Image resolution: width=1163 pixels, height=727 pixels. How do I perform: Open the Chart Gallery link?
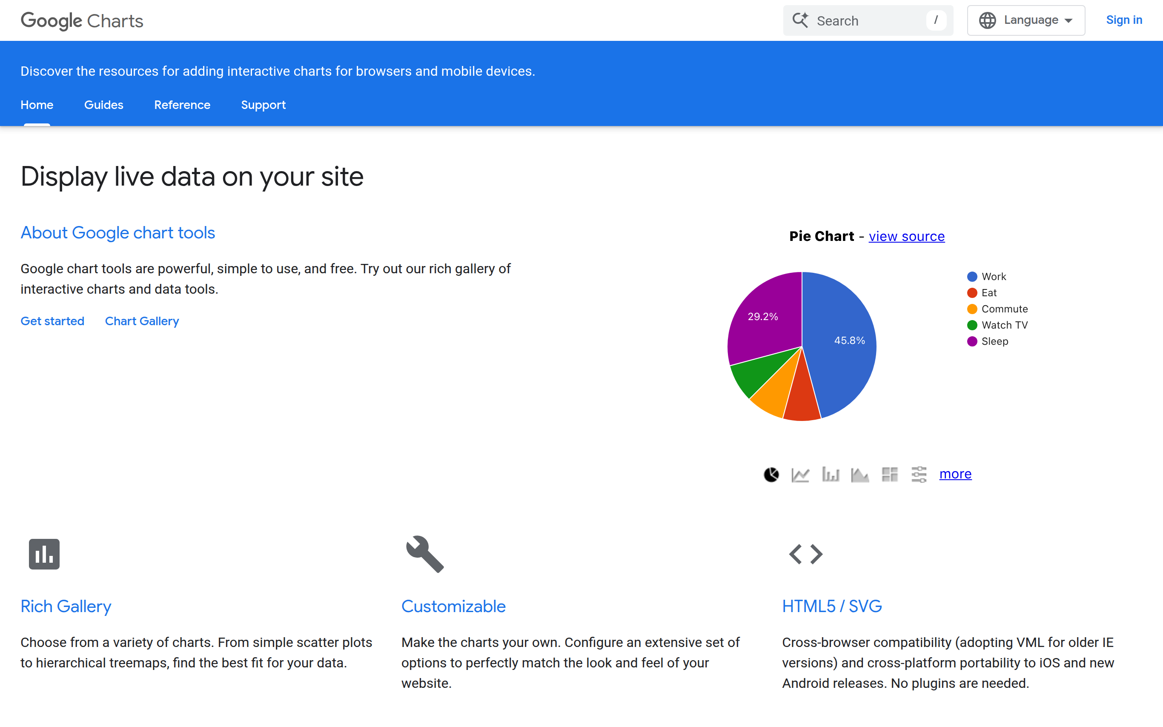tap(142, 321)
